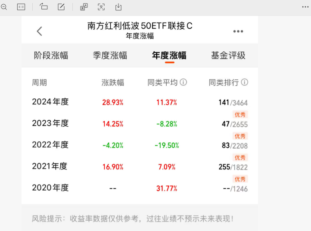Click the 7.09% peer average value

point(167,167)
